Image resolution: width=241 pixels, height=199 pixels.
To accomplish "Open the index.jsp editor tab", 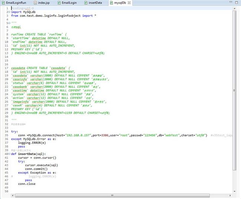I will click(x=42, y=3).
